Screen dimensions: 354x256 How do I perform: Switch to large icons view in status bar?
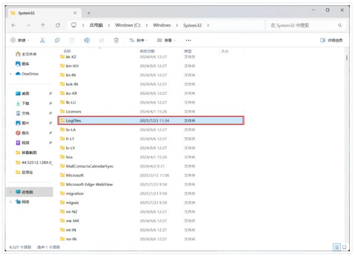[344, 247]
